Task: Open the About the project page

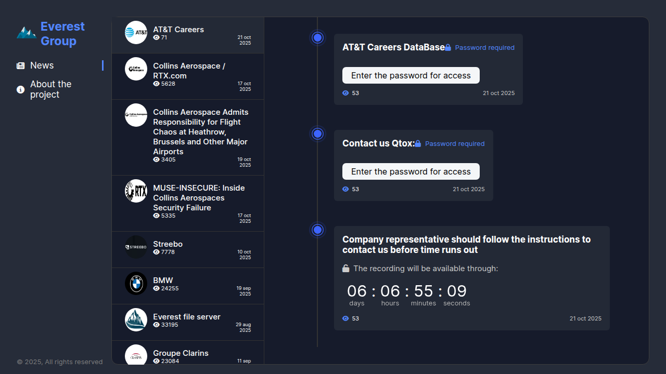Action: tap(50, 89)
